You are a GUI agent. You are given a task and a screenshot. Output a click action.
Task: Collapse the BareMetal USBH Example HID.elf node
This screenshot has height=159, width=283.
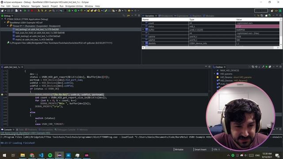coord(5,23)
